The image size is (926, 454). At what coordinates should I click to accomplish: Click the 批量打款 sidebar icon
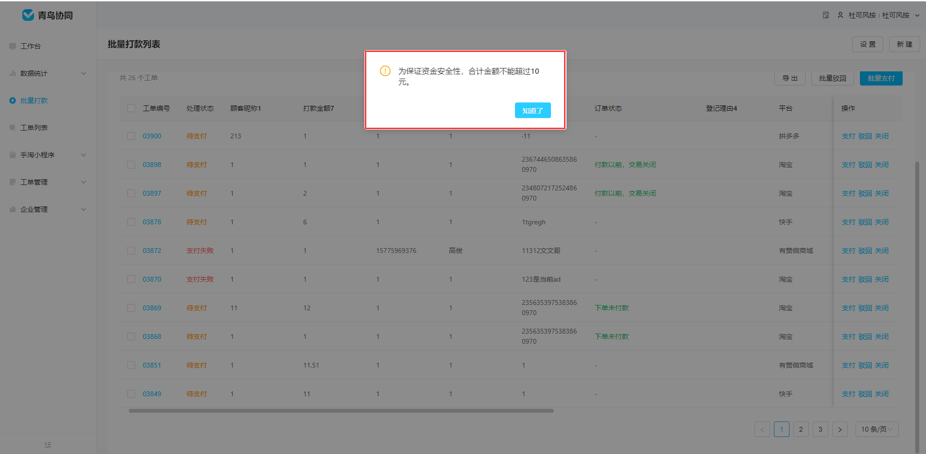pyautogui.click(x=13, y=101)
